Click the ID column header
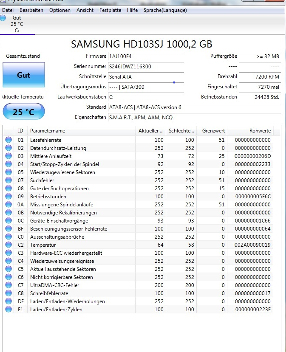This screenshot has width=286, height=352. (x=20, y=131)
